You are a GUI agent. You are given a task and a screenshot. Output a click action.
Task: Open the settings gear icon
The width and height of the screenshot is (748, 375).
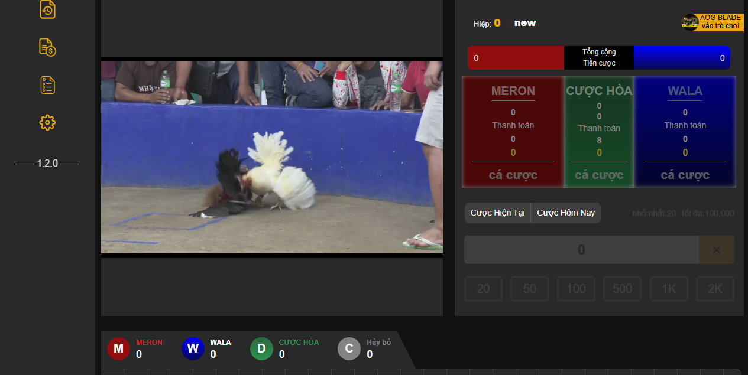(47, 123)
